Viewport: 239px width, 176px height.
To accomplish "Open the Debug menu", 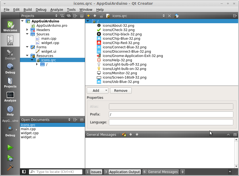I will tap(41, 10).
